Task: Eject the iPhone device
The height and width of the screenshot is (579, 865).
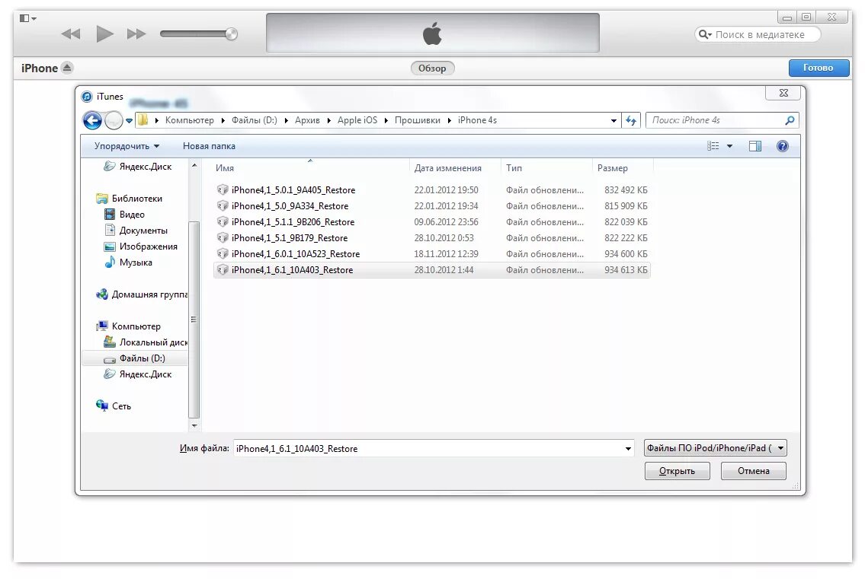Action: tap(67, 68)
